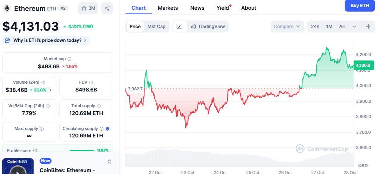Open the Markets tab
Viewport: 379px width, 174px height.
click(x=168, y=8)
